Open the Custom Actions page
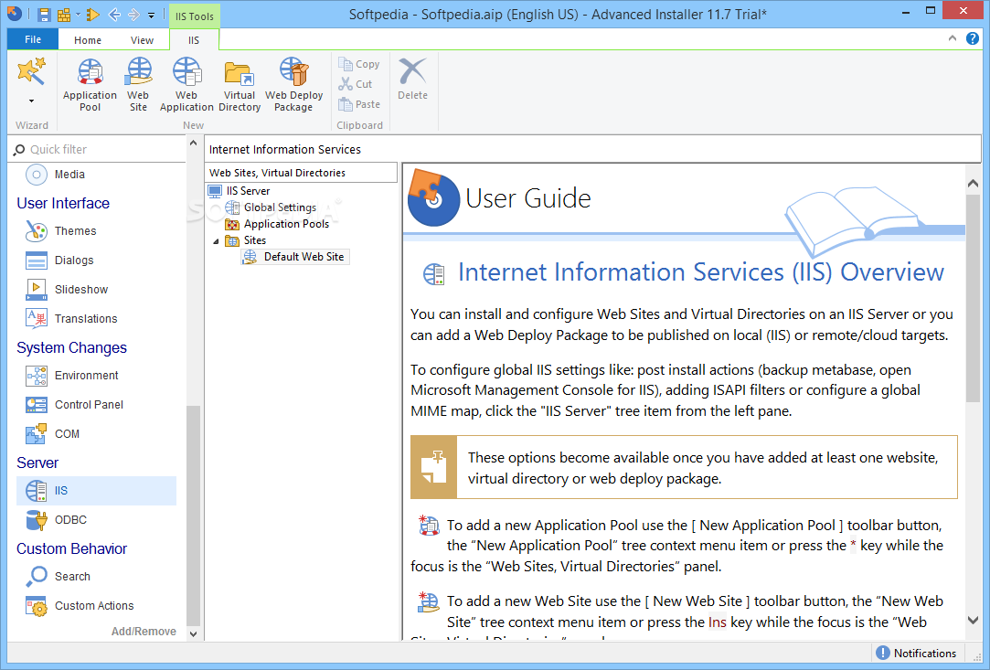 point(80,606)
